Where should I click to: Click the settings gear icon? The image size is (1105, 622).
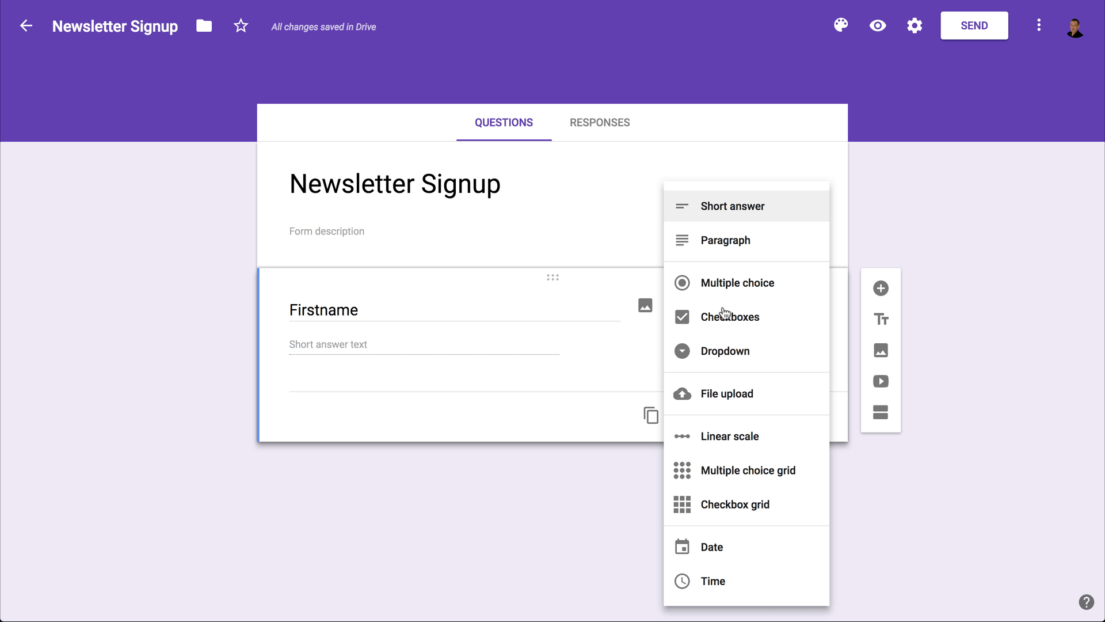[x=915, y=26]
